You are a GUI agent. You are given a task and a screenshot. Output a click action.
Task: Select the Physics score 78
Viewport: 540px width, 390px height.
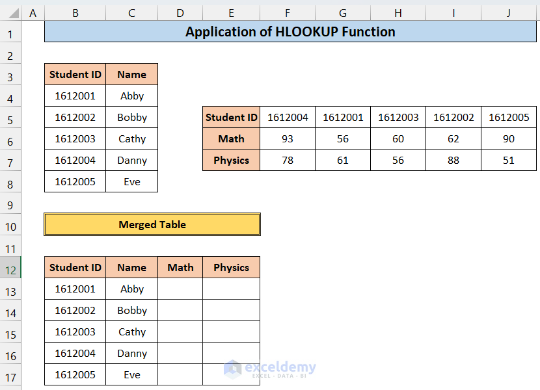(288, 160)
